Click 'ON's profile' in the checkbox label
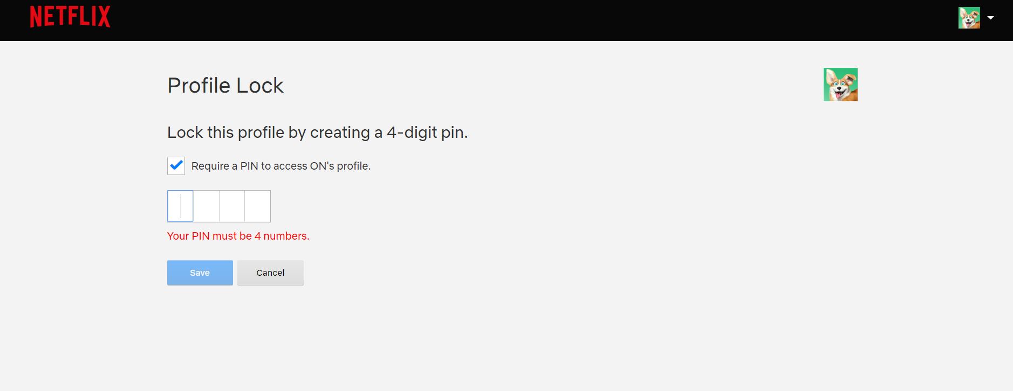The image size is (1013, 391). pyautogui.click(x=339, y=166)
